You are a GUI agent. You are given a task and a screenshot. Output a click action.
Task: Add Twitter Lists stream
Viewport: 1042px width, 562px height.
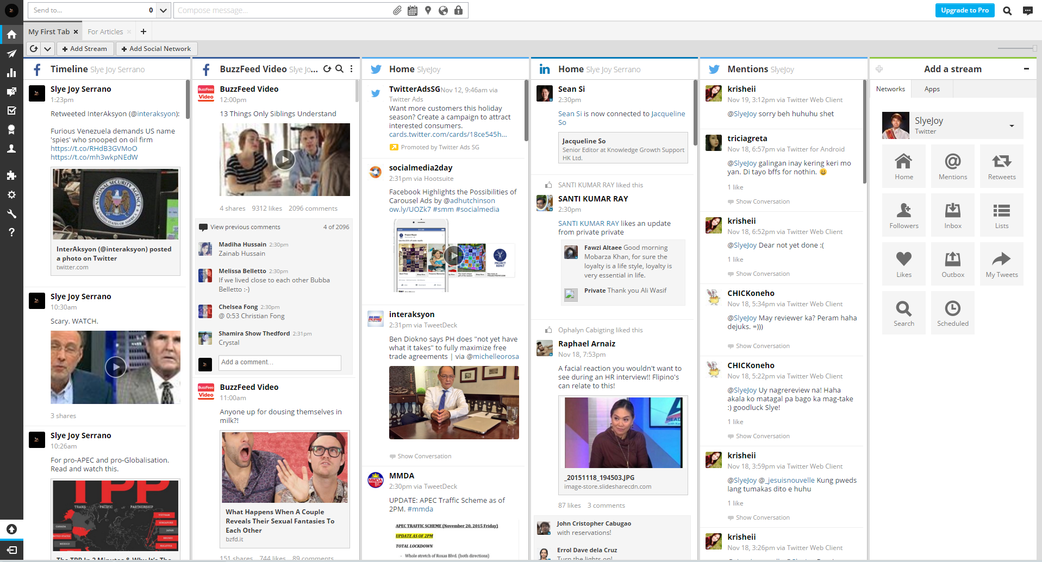click(x=1002, y=215)
